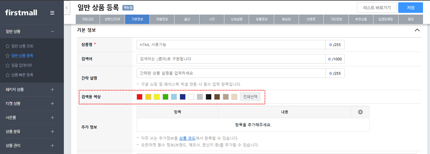Switch to the 판매정보 tab

(162, 20)
